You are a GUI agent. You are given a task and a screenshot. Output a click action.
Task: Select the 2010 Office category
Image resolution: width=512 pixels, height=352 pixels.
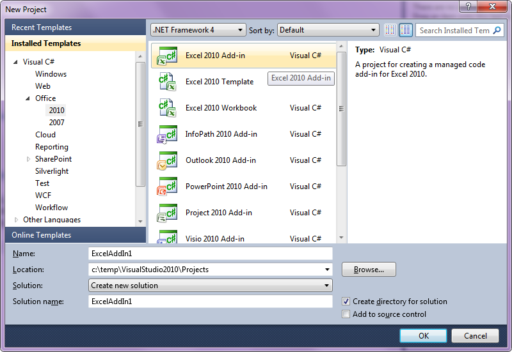pos(56,111)
